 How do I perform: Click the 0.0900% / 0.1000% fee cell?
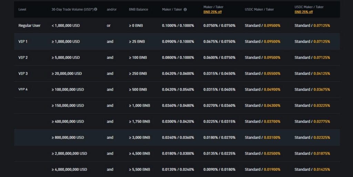click(x=178, y=42)
